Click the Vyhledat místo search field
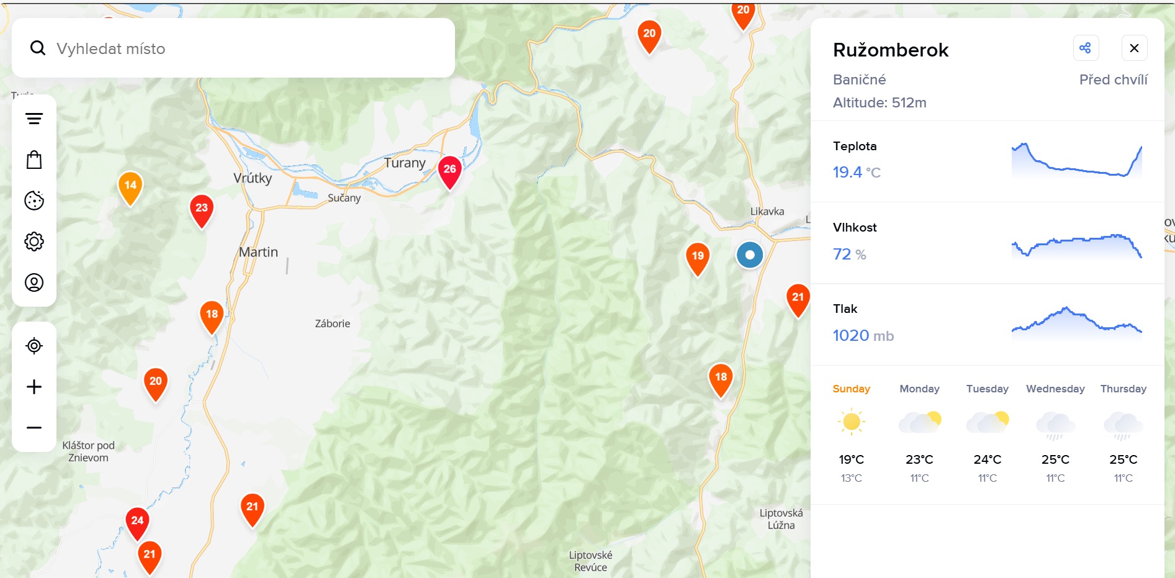The image size is (1175, 578). tap(233, 48)
